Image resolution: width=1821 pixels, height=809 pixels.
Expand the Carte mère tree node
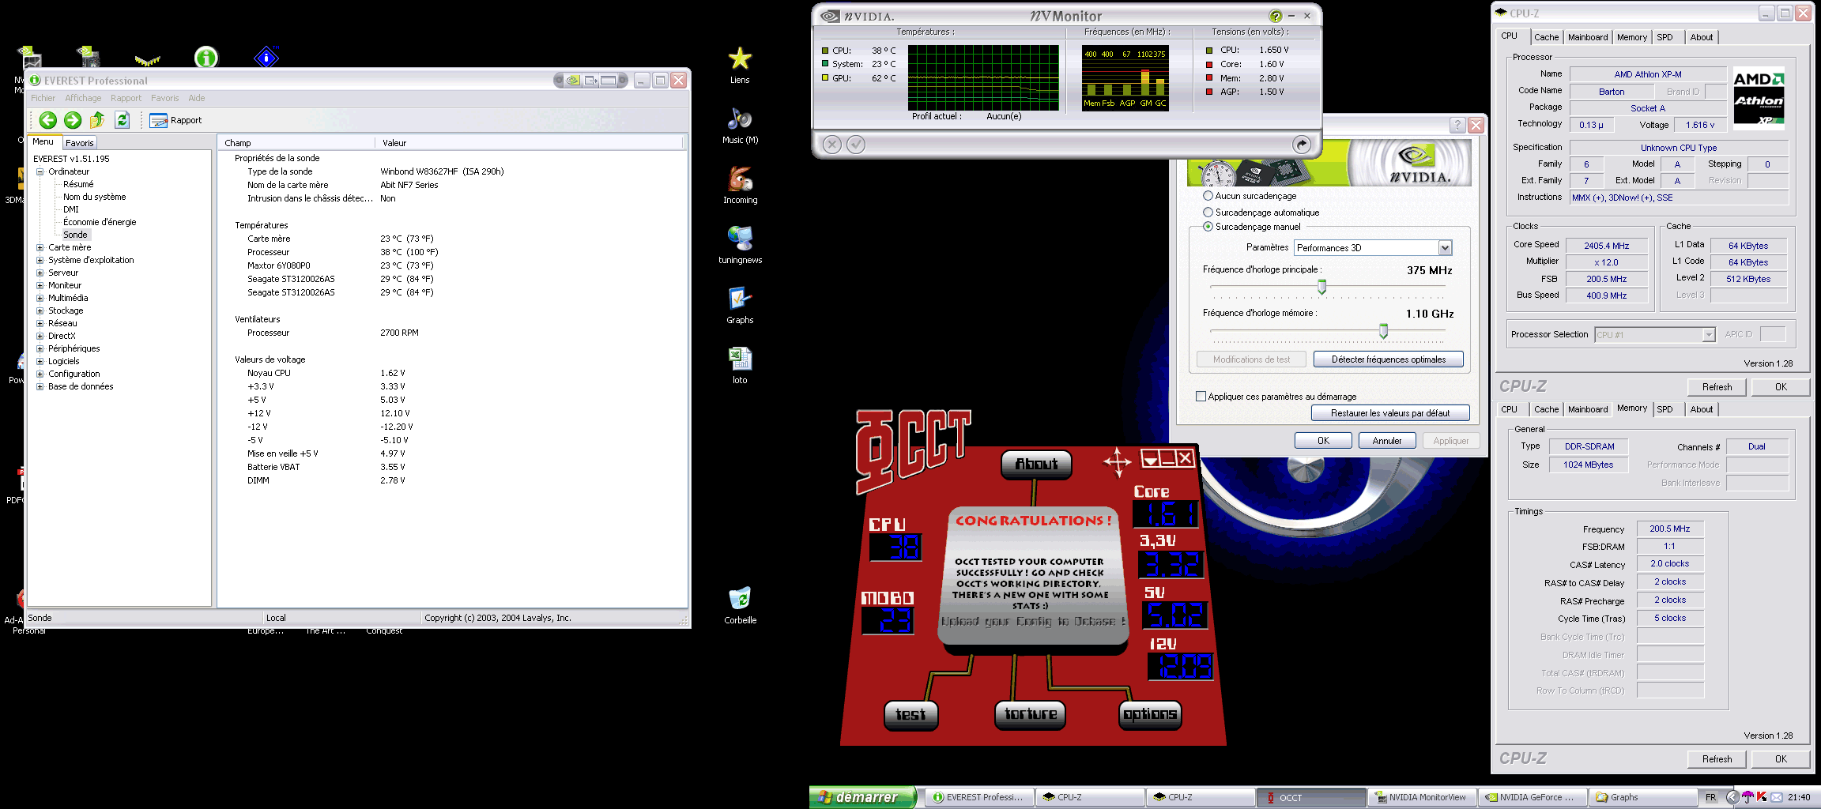[40, 247]
